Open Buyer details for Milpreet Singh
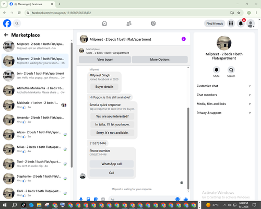This screenshot has width=261, height=209. click(104, 87)
